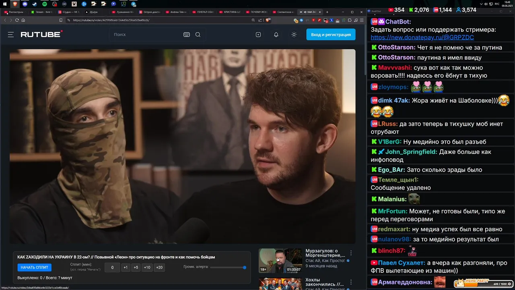Go to Rutube home via logo
The image size is (515, 290).
coord(41,34)
